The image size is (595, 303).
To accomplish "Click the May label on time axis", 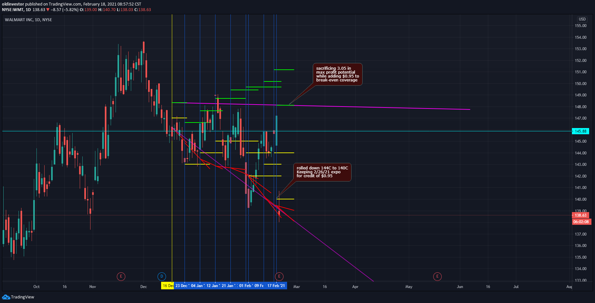I will point(409,287).
